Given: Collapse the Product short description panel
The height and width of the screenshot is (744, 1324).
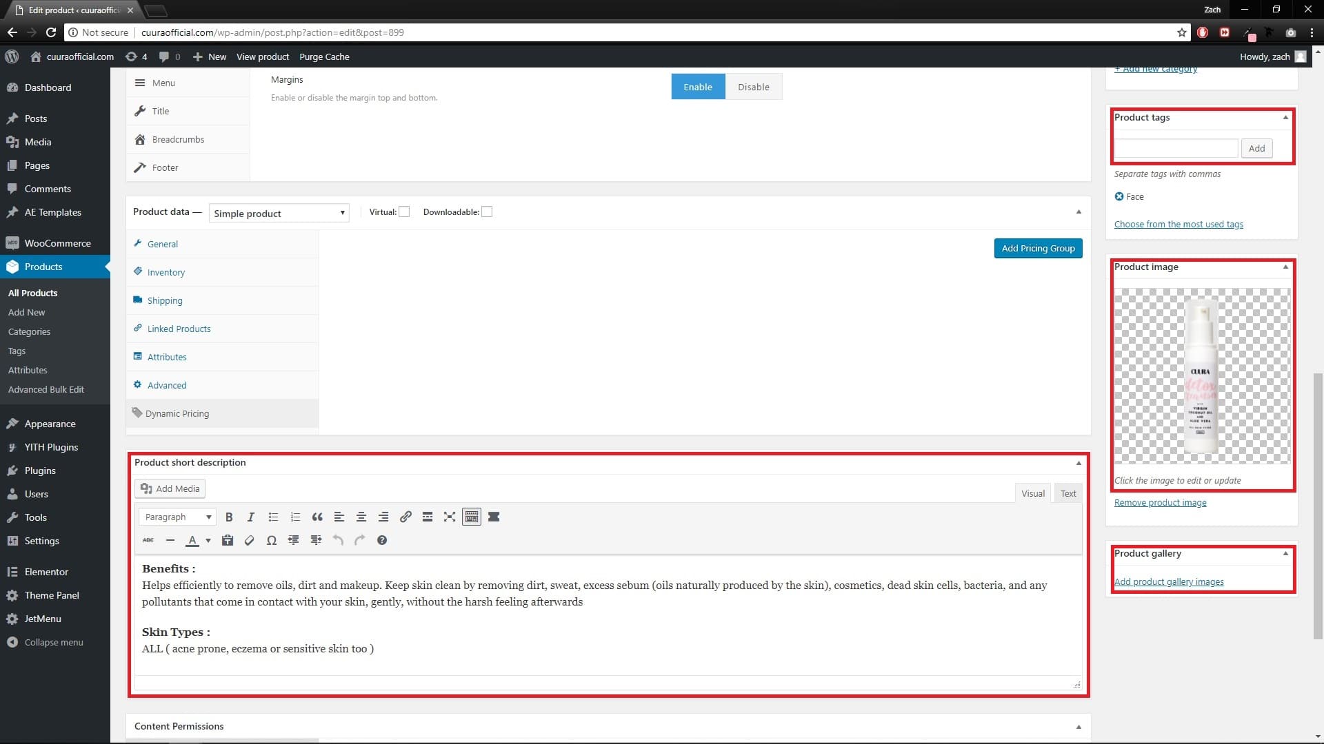Looking at the screenshot, I should tap(1079, 463).
